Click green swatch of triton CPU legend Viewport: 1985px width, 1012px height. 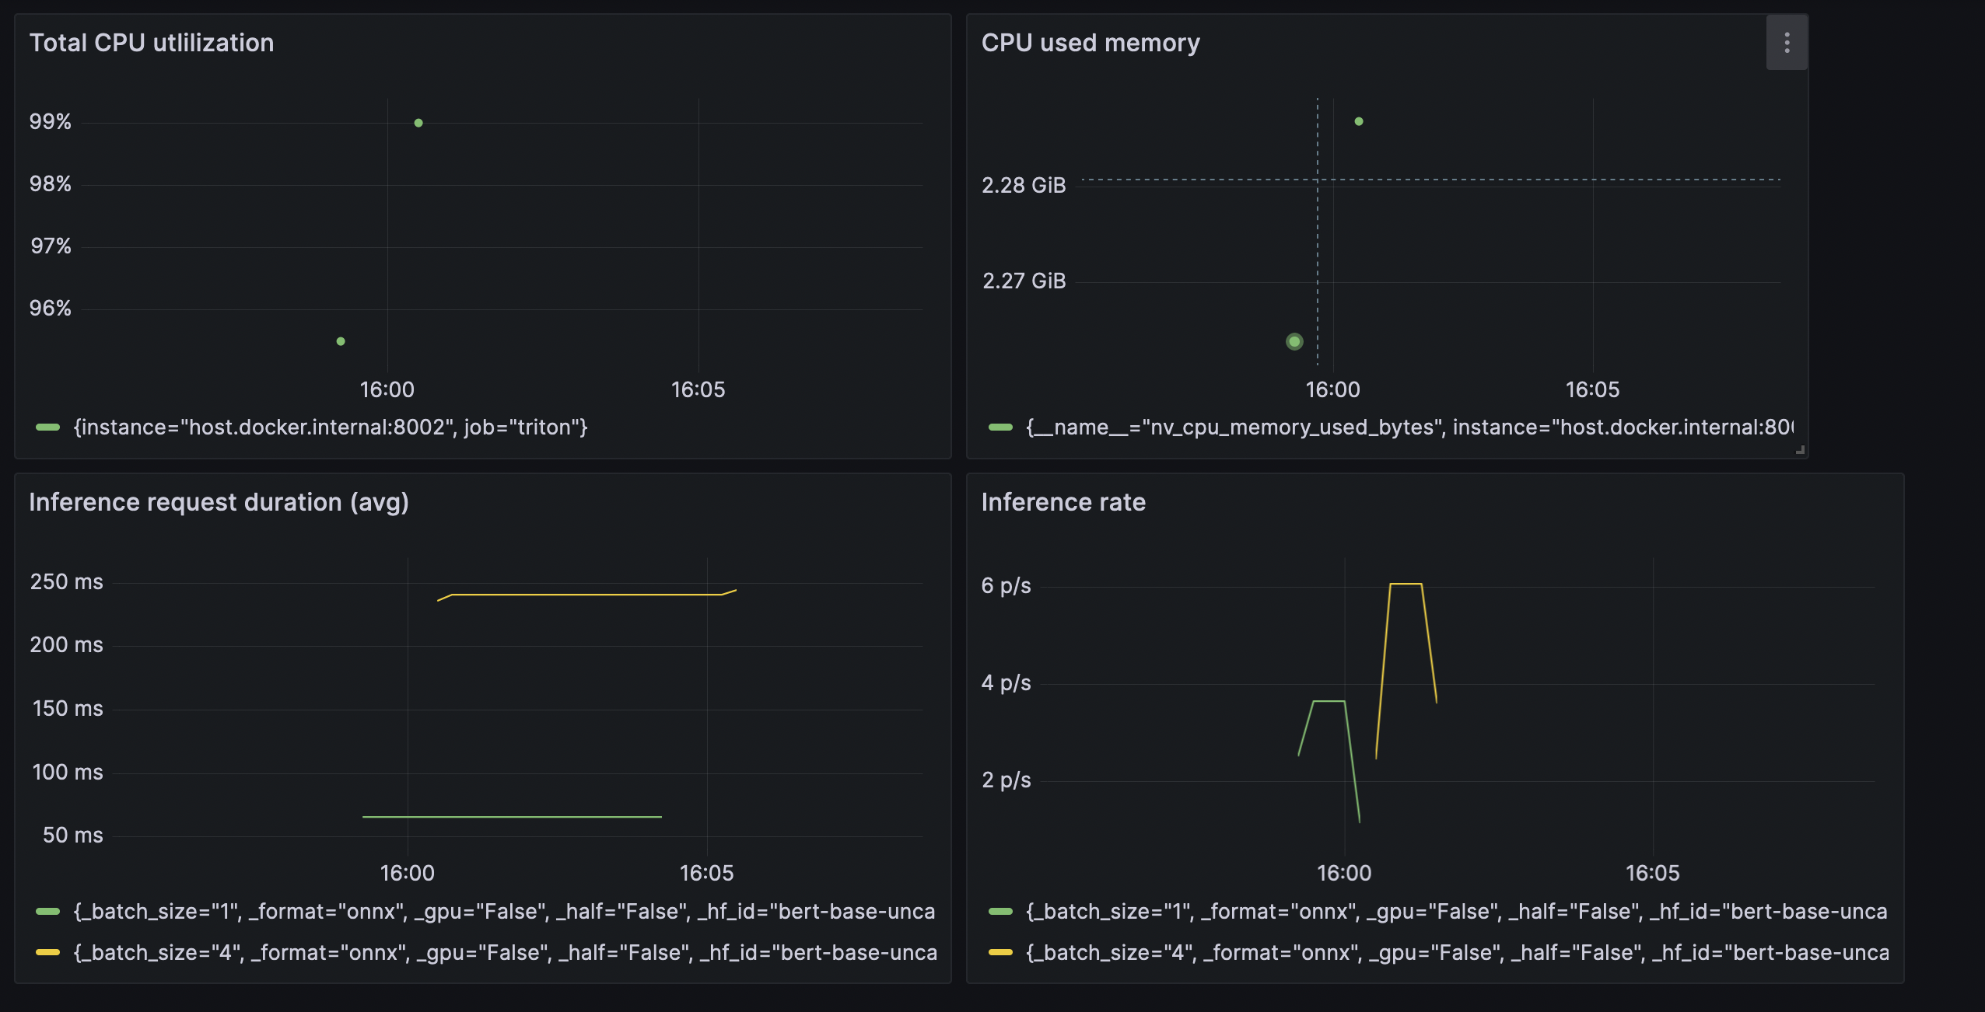point(48,427)
